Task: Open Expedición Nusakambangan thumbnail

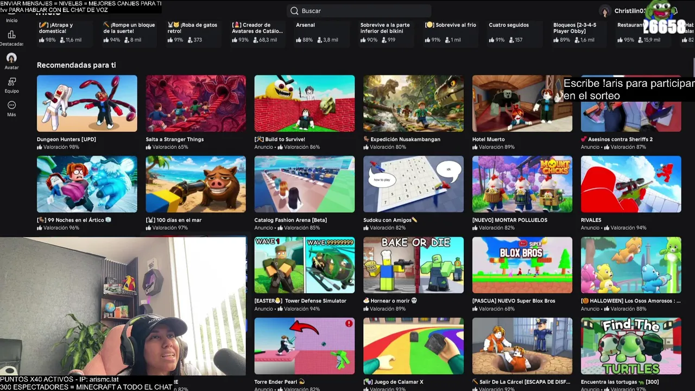Action: point(413,103)
